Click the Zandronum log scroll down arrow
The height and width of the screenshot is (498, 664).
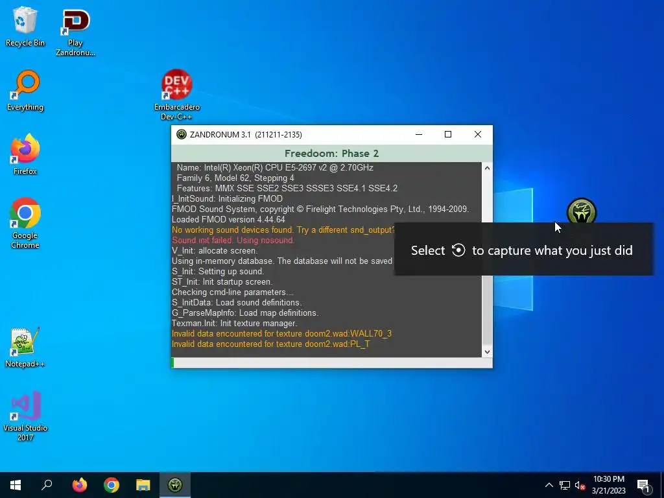[487, 351]
